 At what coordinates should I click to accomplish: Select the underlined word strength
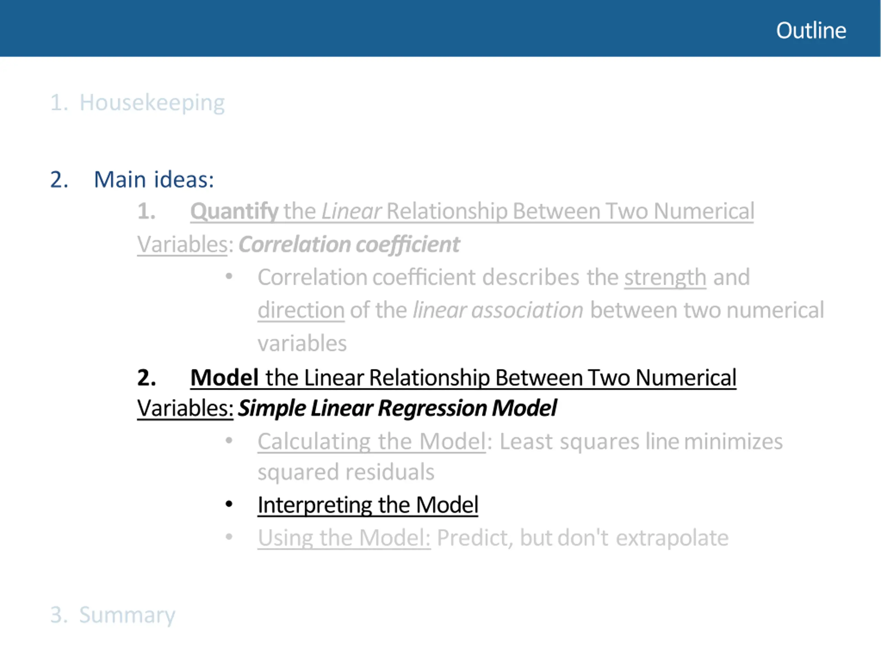click(x=665, y=278)
